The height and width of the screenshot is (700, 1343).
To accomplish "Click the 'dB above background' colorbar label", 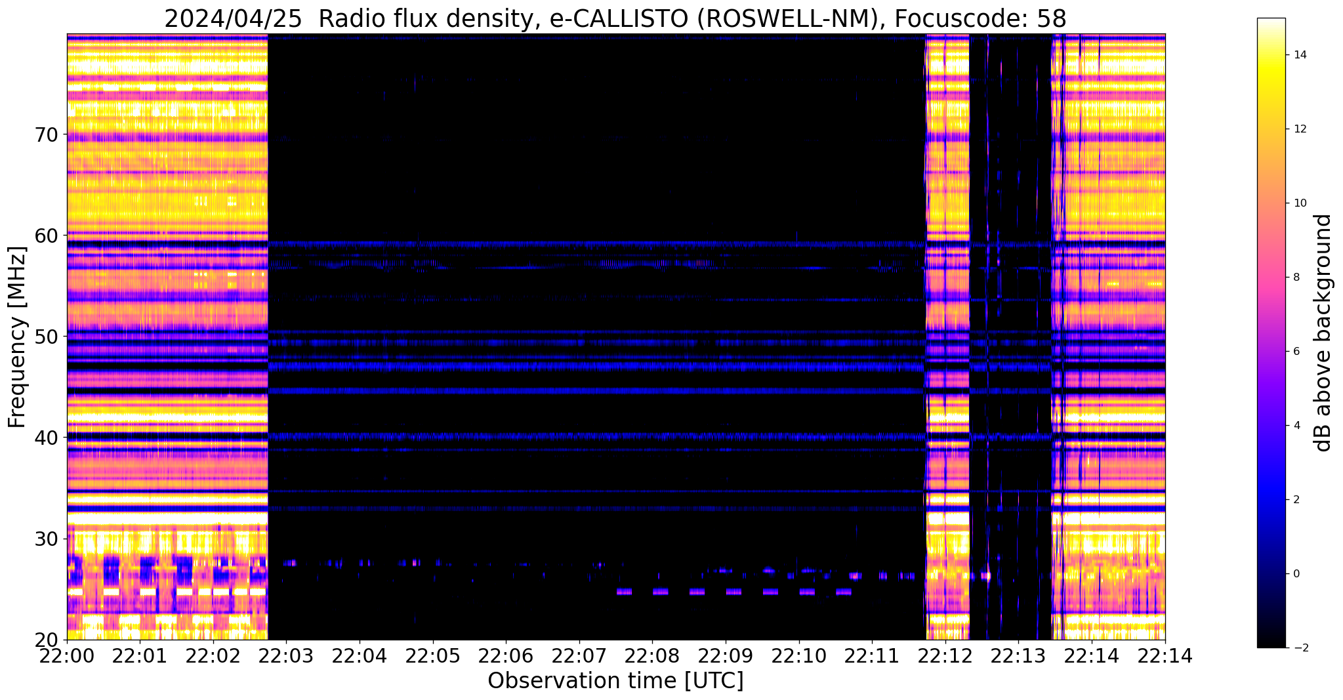I will pyautogui.click(x=1323, y=333).
